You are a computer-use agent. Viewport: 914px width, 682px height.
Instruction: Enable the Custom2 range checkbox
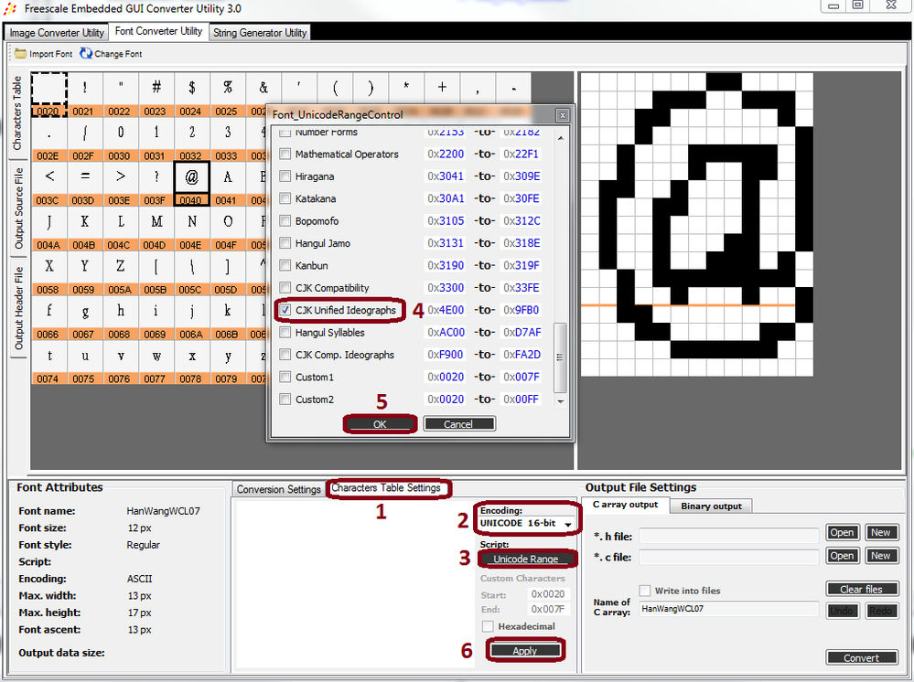pos(285,400)
